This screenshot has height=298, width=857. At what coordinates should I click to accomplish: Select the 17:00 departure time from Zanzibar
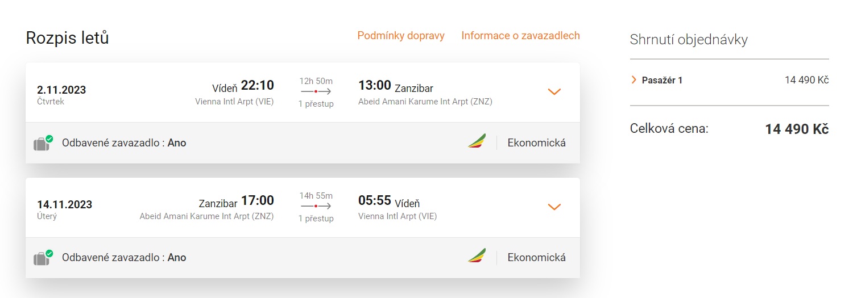pos(257,200)
